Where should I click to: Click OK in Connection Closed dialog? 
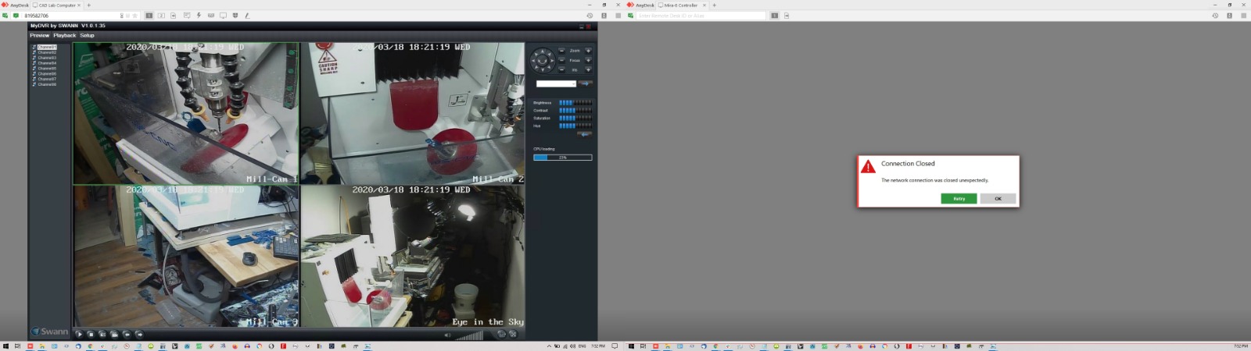pos(998,198)
